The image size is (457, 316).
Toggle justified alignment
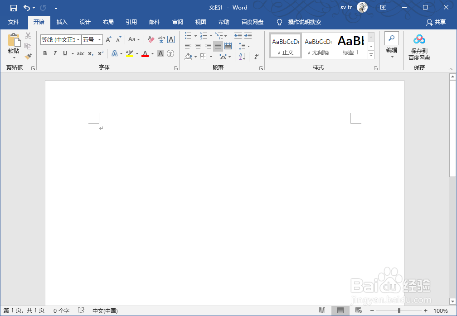(218, 46)
